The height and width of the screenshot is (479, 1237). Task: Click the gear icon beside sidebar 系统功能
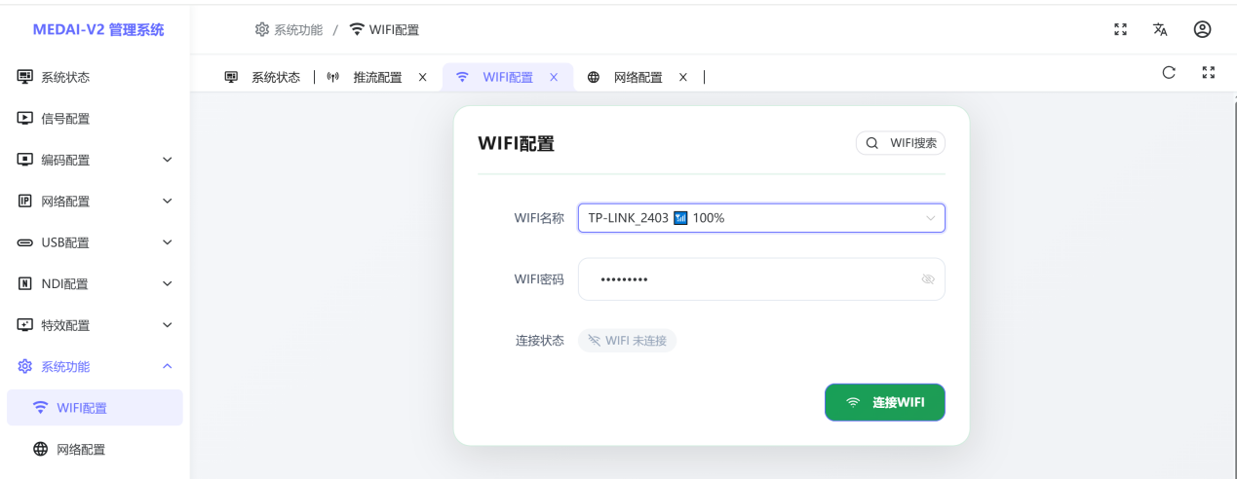coord(25,366)
